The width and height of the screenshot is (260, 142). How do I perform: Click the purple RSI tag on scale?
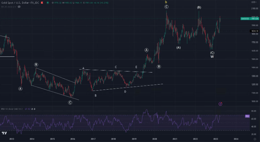pyautogui.click(x=247, y=116)
